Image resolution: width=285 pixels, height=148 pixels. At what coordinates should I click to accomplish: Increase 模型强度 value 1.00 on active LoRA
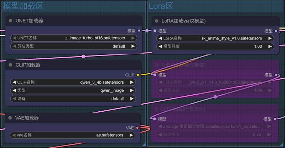tap(270, 47)
